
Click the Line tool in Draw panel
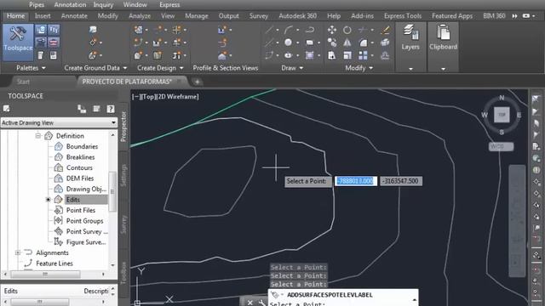(269, 30)
